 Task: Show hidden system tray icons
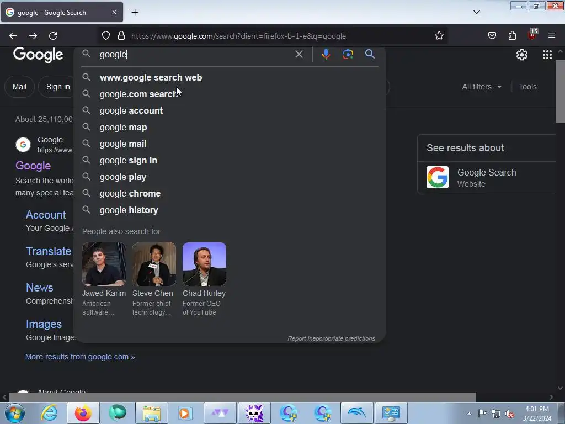click(x=469, y=414)
